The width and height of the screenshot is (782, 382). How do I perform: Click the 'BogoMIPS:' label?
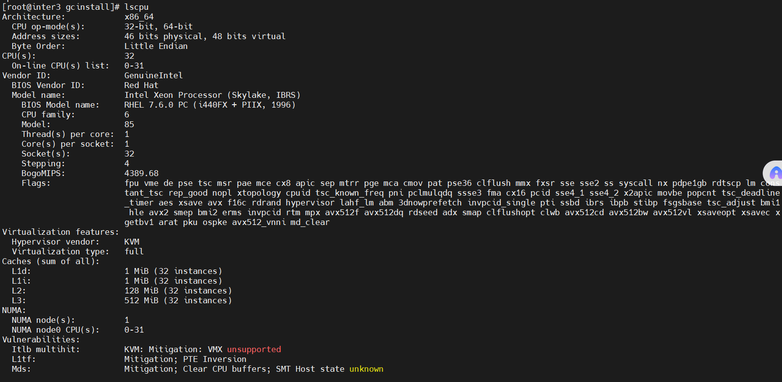coord(43,173)
